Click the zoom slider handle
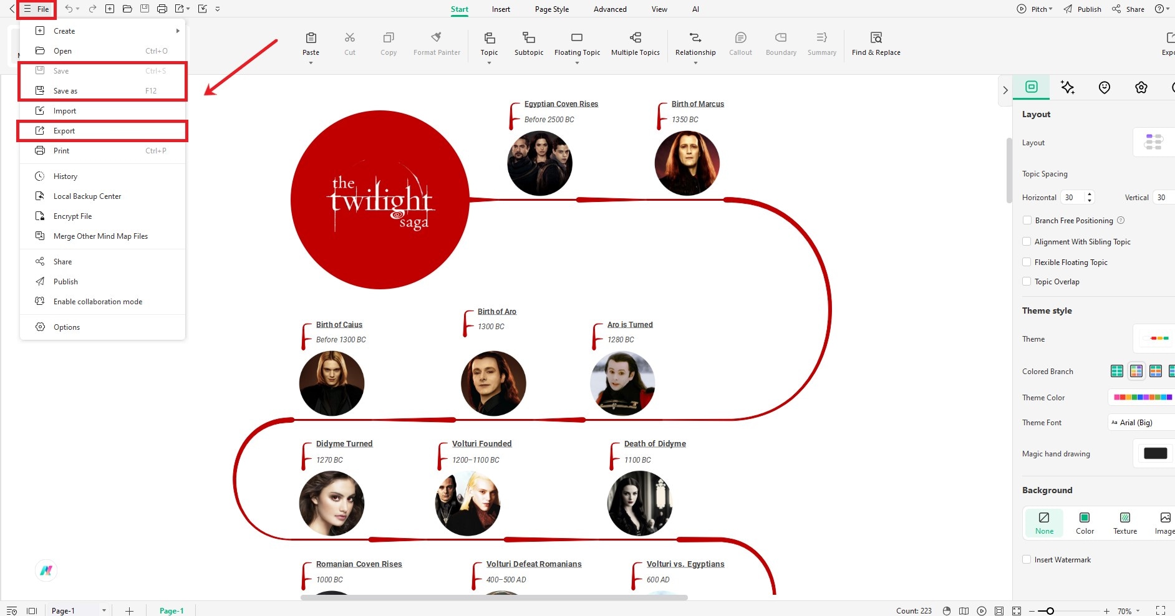Image resolution: width=1175 pixels, height=616 pixels. tap(1050, 611)
